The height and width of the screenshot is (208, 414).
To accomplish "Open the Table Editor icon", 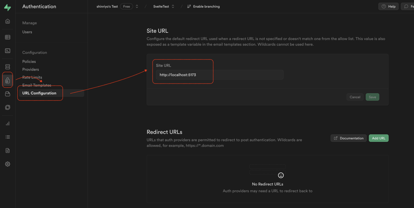I will coord(8,37).
